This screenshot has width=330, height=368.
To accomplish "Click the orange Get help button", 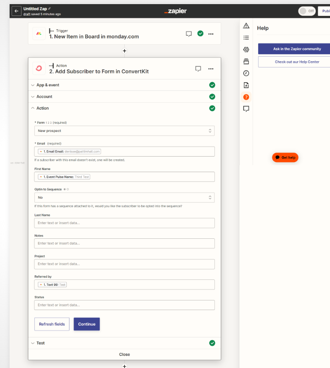I will point(285,158).
